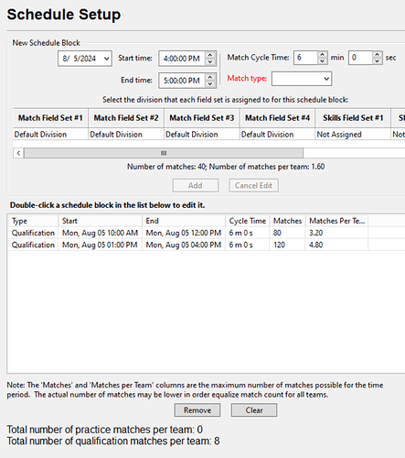Increase Match Cycle Time minutes
The height and width of the screenshot is (458, 405).
point(323,55)
